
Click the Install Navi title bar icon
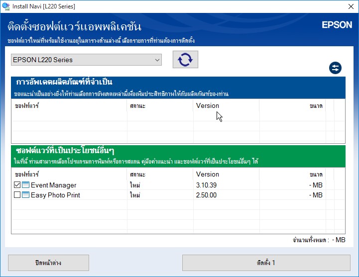tap(5, 6)
